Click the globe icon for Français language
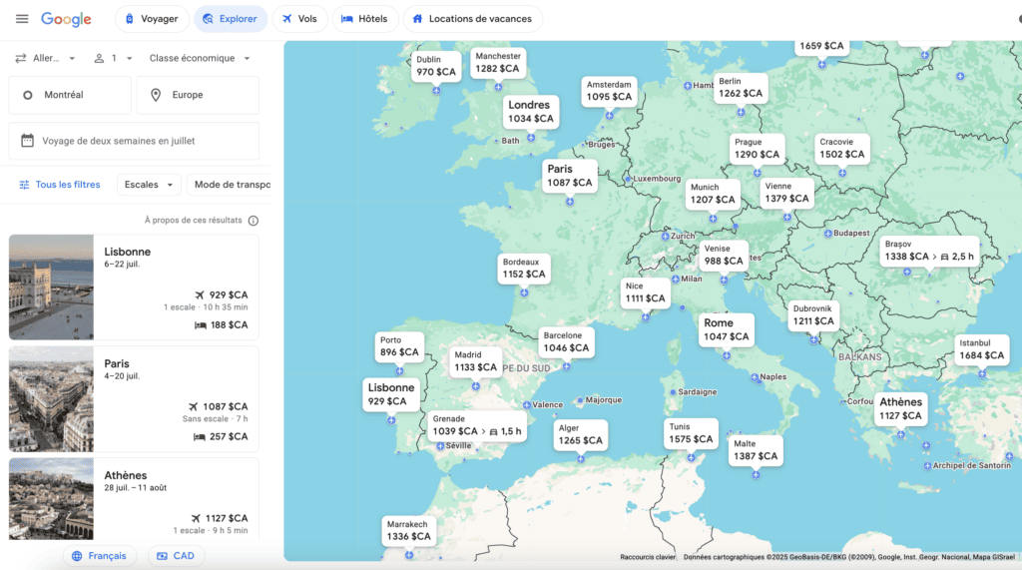 76,556
